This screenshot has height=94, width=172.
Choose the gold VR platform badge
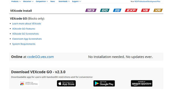158,10
